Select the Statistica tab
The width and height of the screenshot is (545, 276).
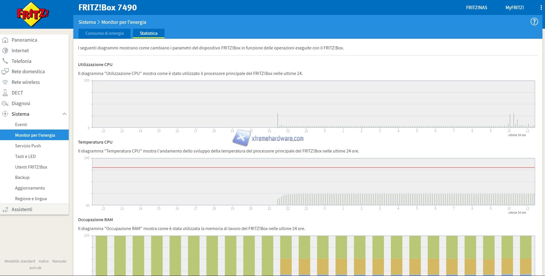[148, 33]
